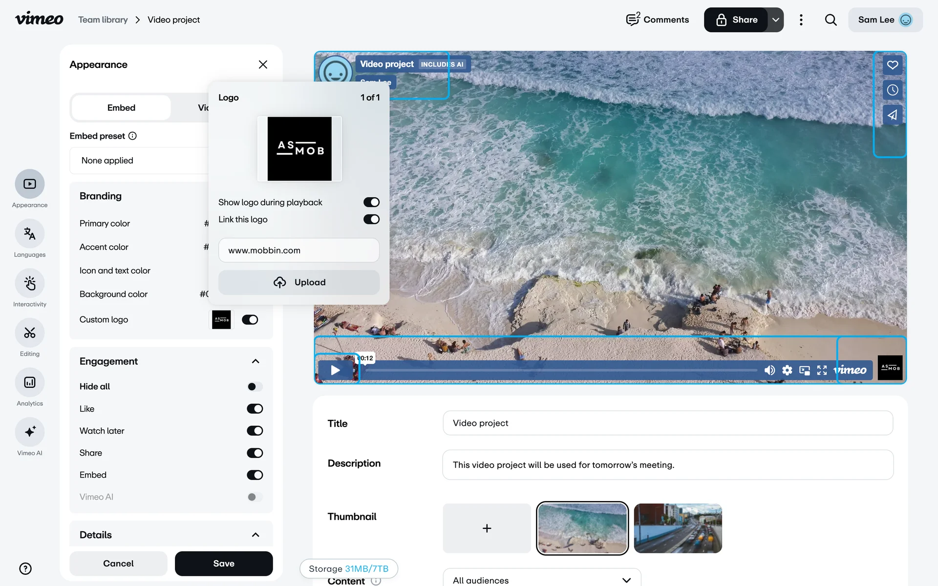Open the Vimeo AI sparkle tool
This screenshot has height=586, width=938.
[x=30, y=432]
